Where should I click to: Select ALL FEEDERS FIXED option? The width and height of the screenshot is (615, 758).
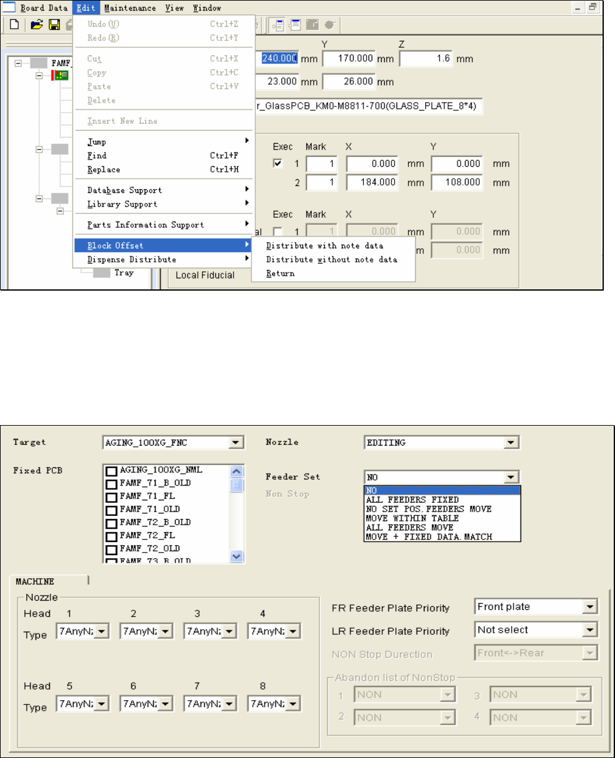(442, 500)
